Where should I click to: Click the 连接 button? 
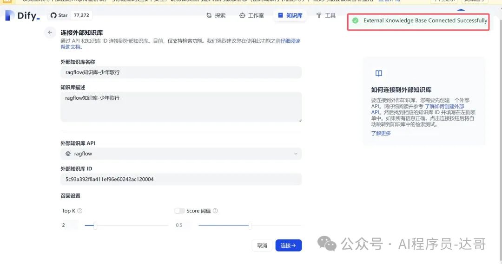289,245
